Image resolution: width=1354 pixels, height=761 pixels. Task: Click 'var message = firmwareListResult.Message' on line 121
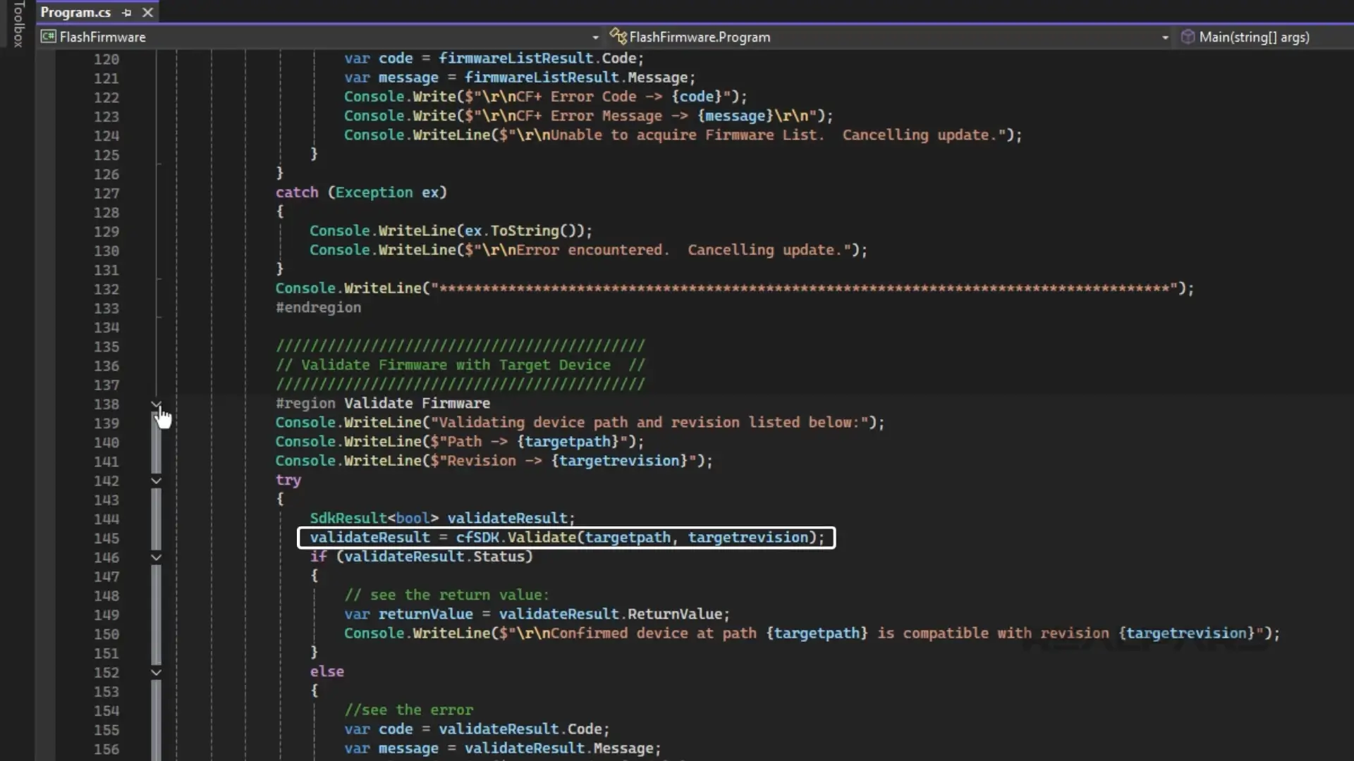520,78
